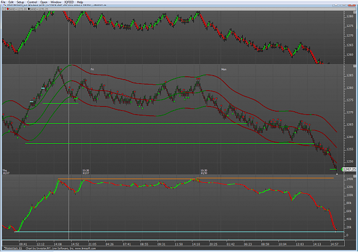Click the *Momentum_ES chart name label
Image resolution: width=358 pixels, height=252 pixels.
[13, 248]
